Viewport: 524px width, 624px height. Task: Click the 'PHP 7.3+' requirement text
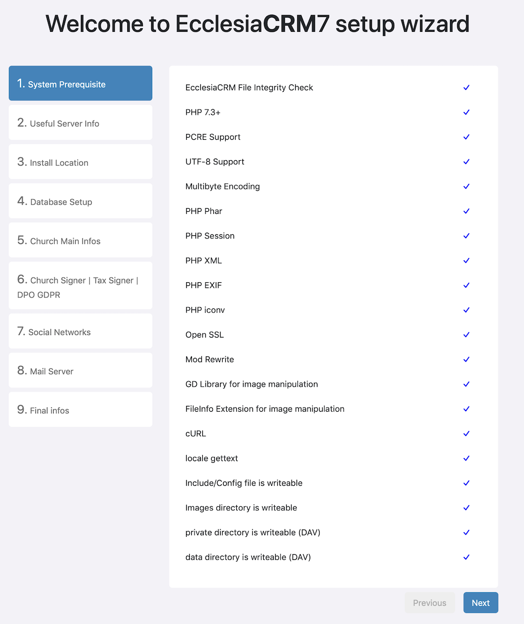tap(203, 112)
